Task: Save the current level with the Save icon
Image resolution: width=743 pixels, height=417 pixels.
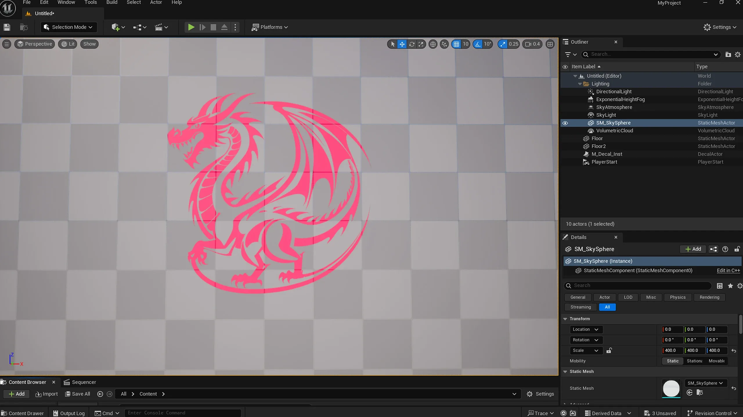Action: point(6,27)
